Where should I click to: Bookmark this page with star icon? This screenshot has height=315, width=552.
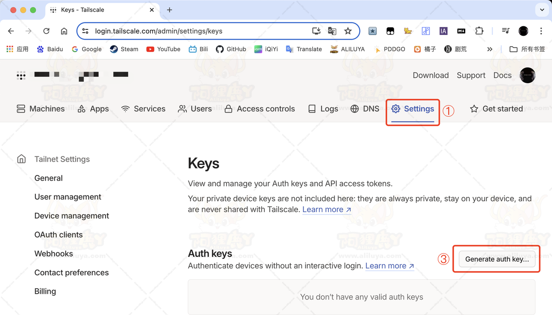coord(348,31)
